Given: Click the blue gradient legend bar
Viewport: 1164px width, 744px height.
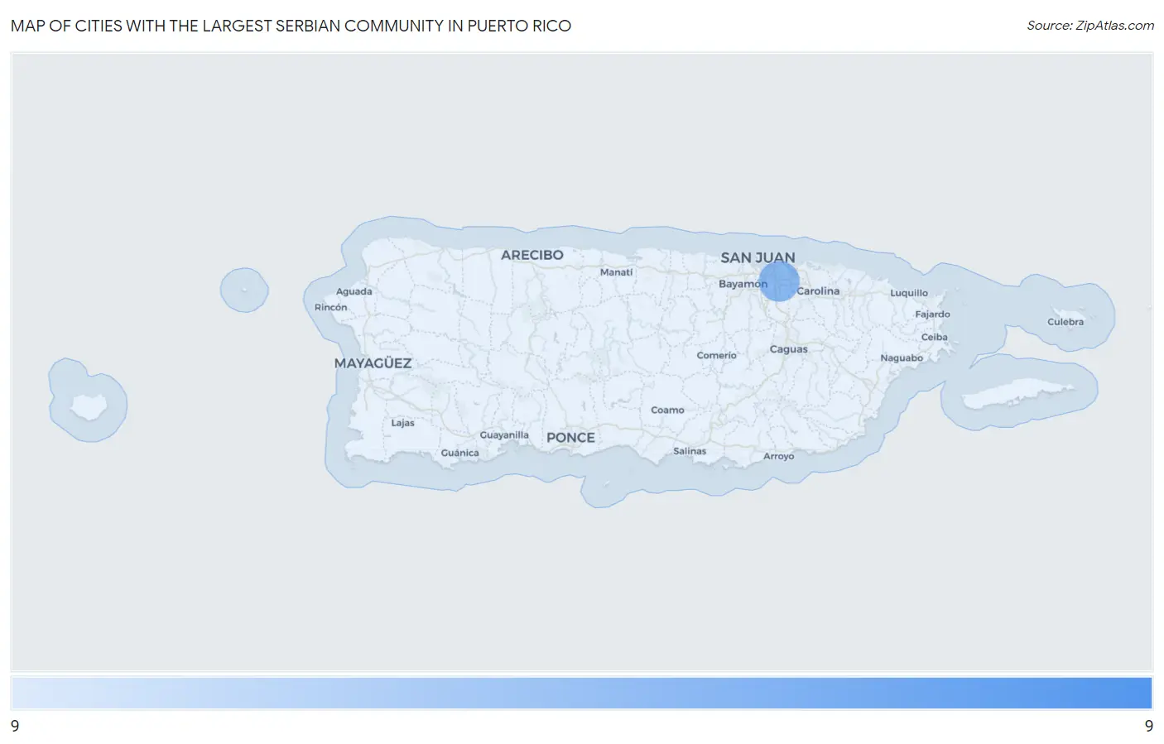Looking at the screenshot, I should click(x=581, y=693).
